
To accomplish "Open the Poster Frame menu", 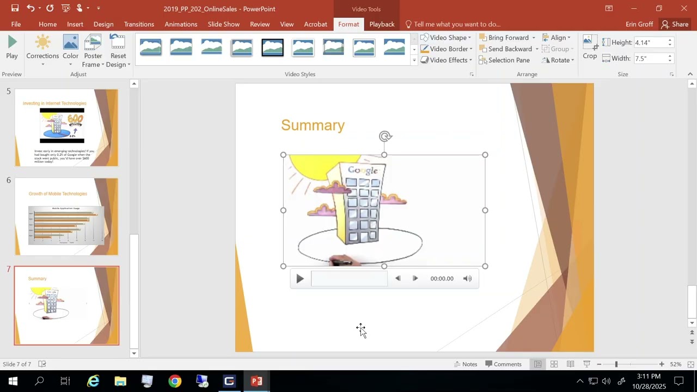I will (x=93, y=50).
